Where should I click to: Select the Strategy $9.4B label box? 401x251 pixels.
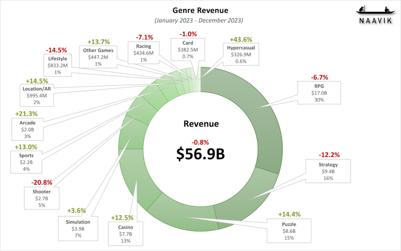click(328, 171)
